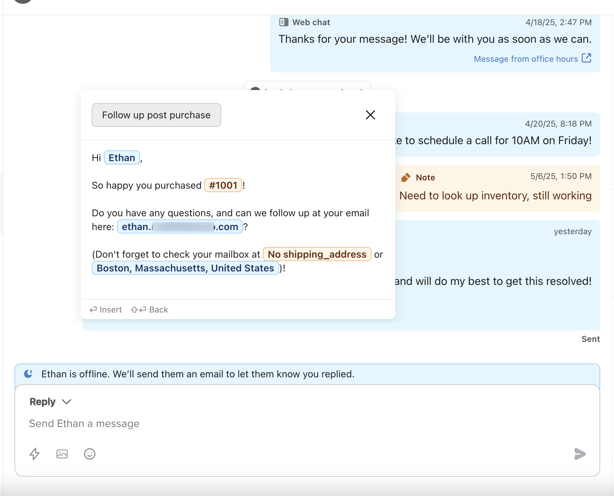Image resolution: width=614 pixels, height=496 pixels.
Task: Click Insert to add the quick reply
Action: (x=106, y=310)
